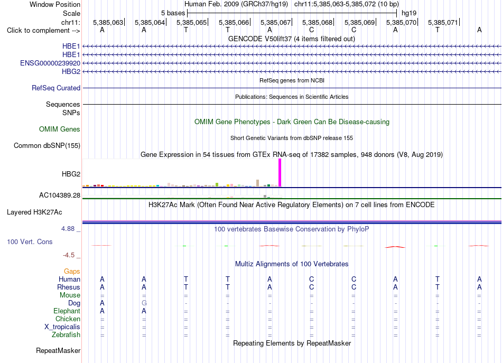The image size is (502, 363).
Task: Click the 100 Vert. Cons track label
Action: (x=30, y=241)
